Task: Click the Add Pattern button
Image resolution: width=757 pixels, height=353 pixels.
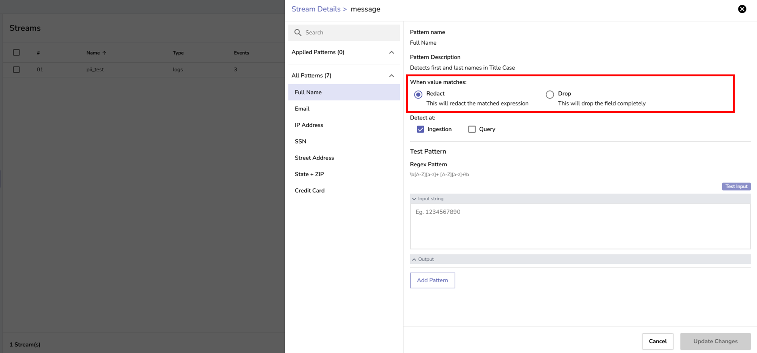Action: [432, 280]
